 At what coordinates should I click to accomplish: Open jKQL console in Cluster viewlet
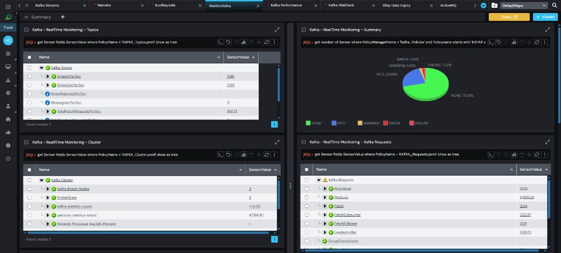click(x=220, y=155)
